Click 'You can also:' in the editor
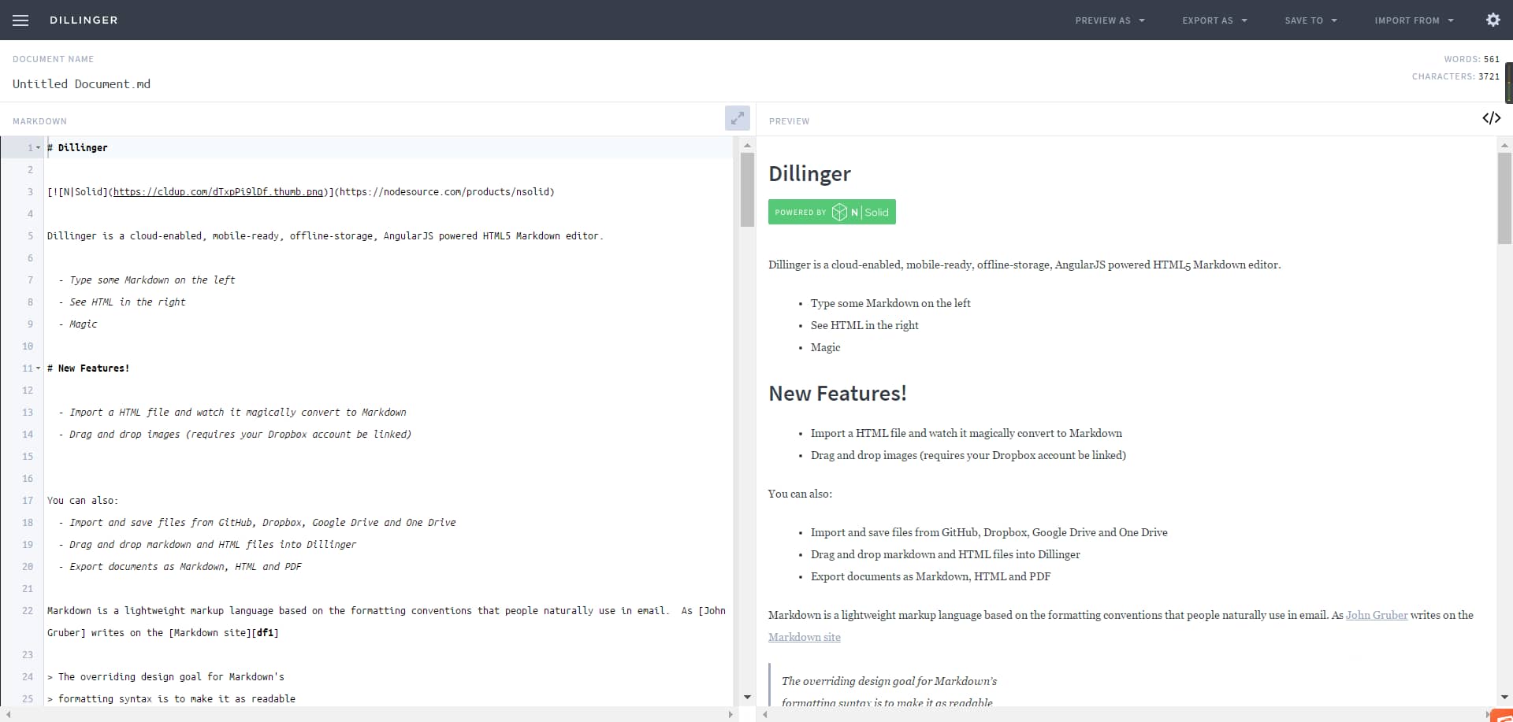1513x722 pixels. pos(83,501)
